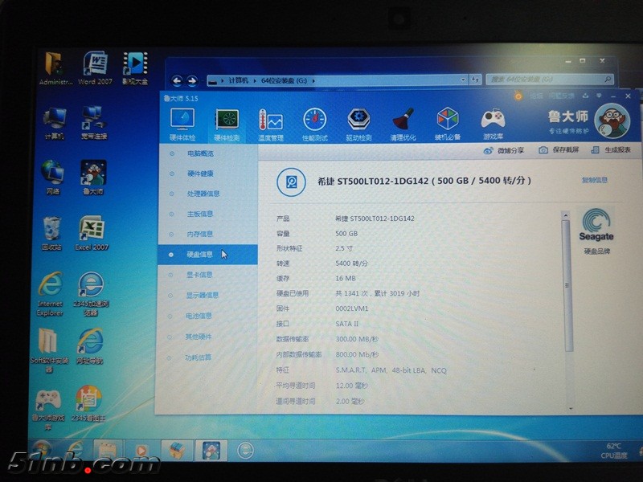Open Excel 2007 desktop shortcut
This screenshot has width=643, height=482.
(x=91, y=234)
